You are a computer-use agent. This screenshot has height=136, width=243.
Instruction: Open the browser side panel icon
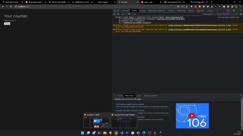point(232,7)
